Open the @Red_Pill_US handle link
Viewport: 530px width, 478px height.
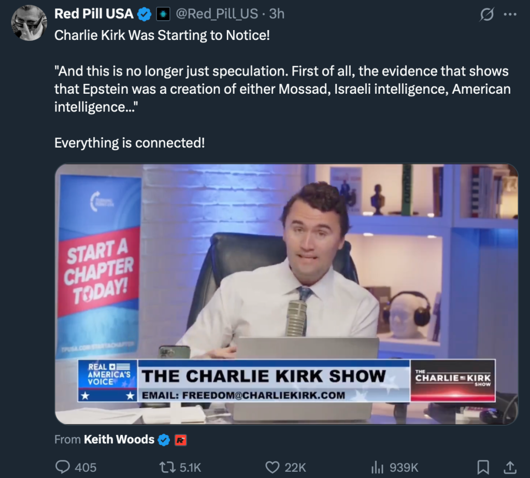(x=217, y=14)
